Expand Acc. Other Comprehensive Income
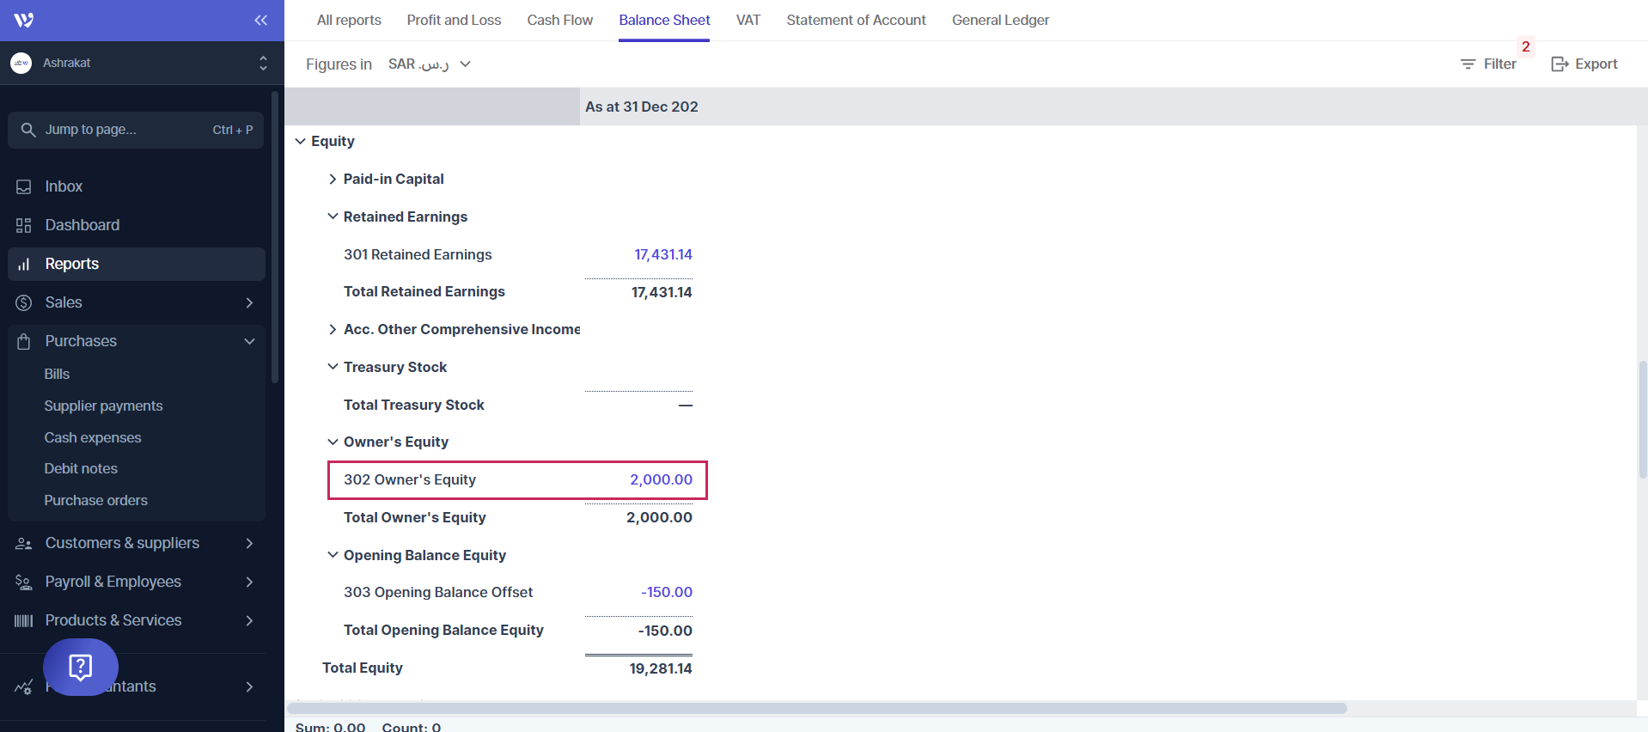The image size is (1648, 732). (333, 329)
